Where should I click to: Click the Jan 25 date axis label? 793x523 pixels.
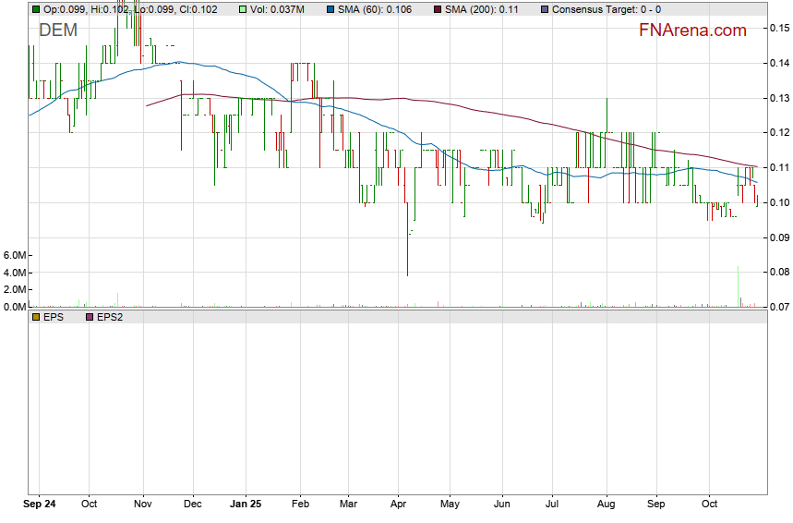[245, 505]
